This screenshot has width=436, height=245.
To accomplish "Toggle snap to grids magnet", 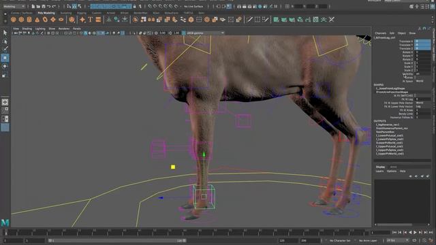I will click(150, 6).
